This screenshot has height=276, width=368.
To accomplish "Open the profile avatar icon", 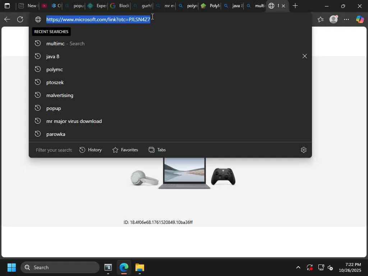I will (x=333, y=19).
